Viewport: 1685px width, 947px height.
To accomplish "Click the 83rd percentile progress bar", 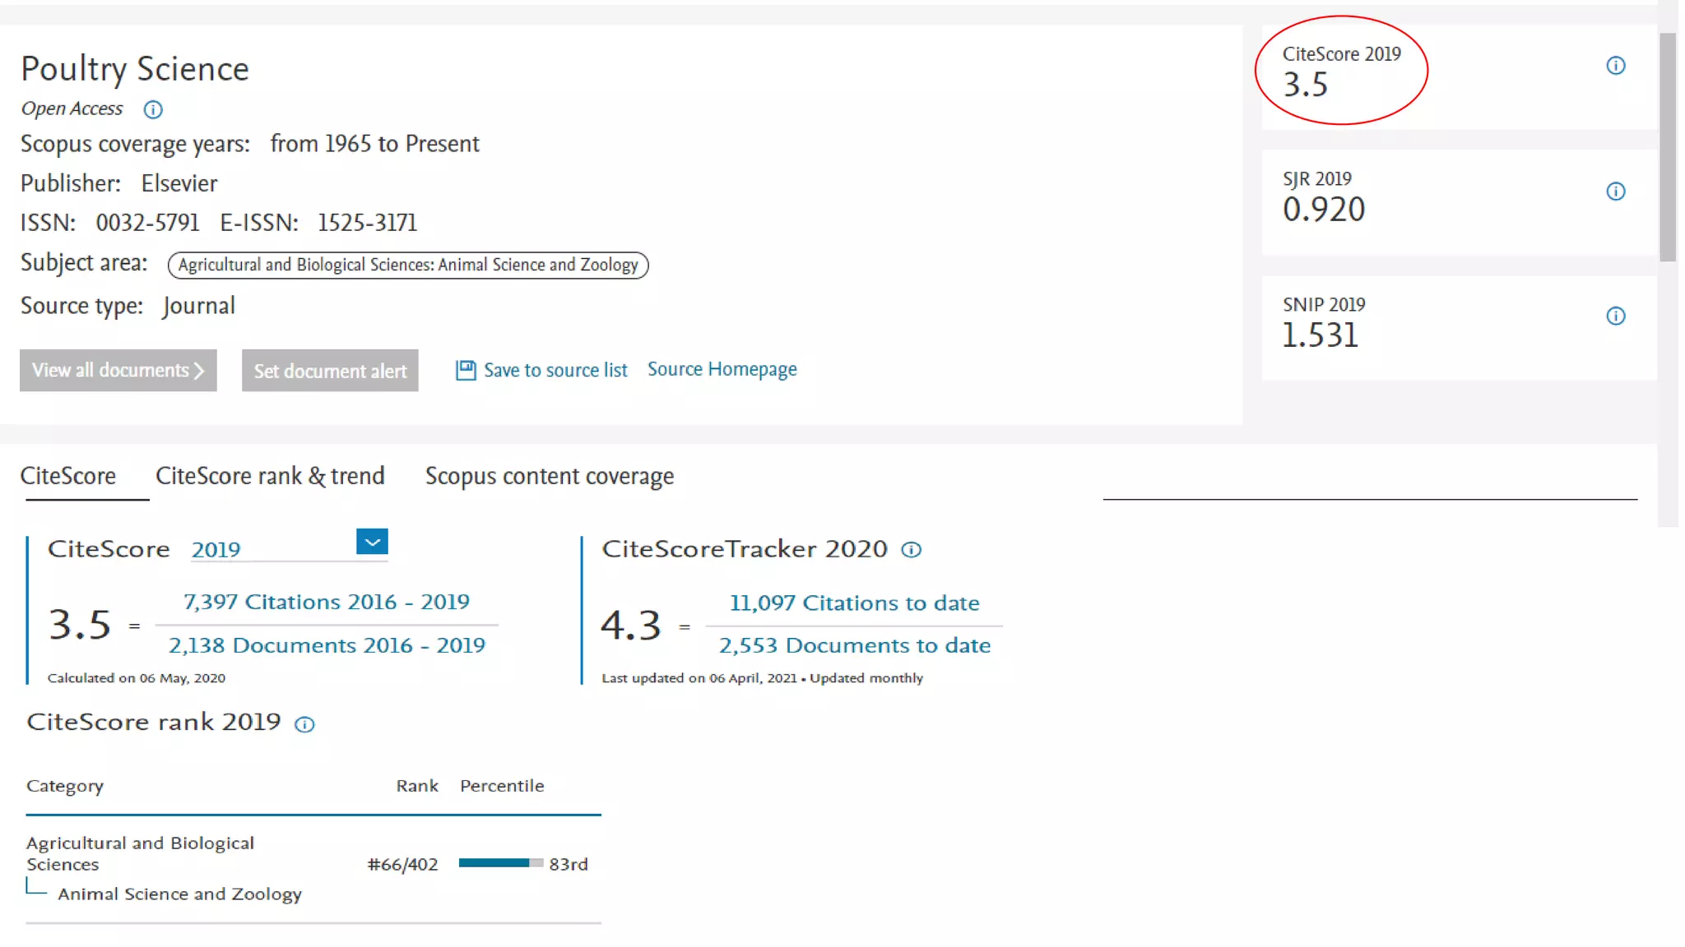I will click(x=500, y=863).
